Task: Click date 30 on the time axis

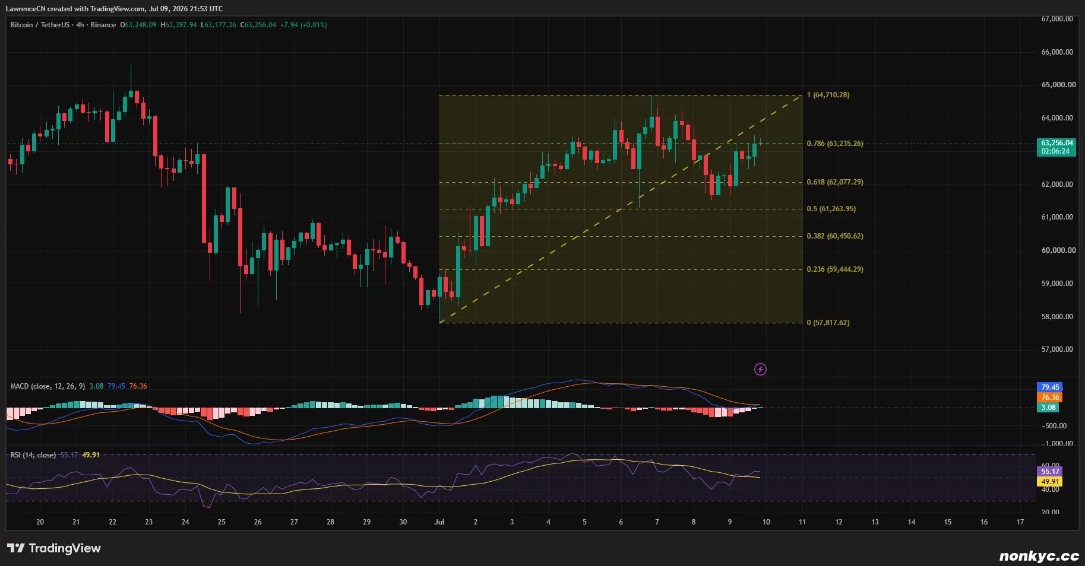Action: [403, 522]
